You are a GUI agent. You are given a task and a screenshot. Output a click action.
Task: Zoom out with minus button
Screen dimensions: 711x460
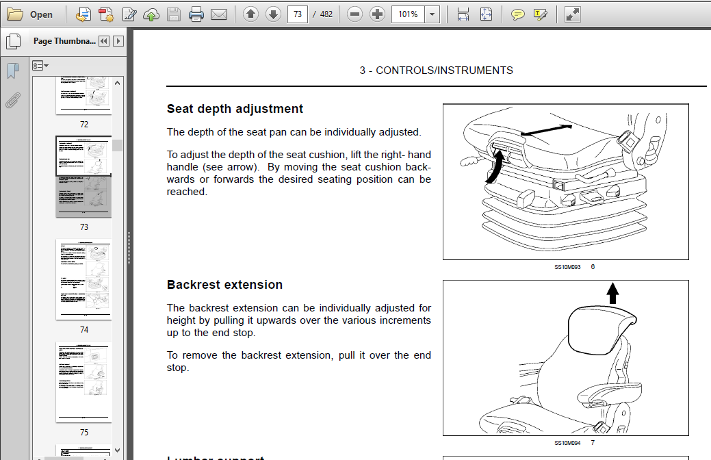coord(354,14)
